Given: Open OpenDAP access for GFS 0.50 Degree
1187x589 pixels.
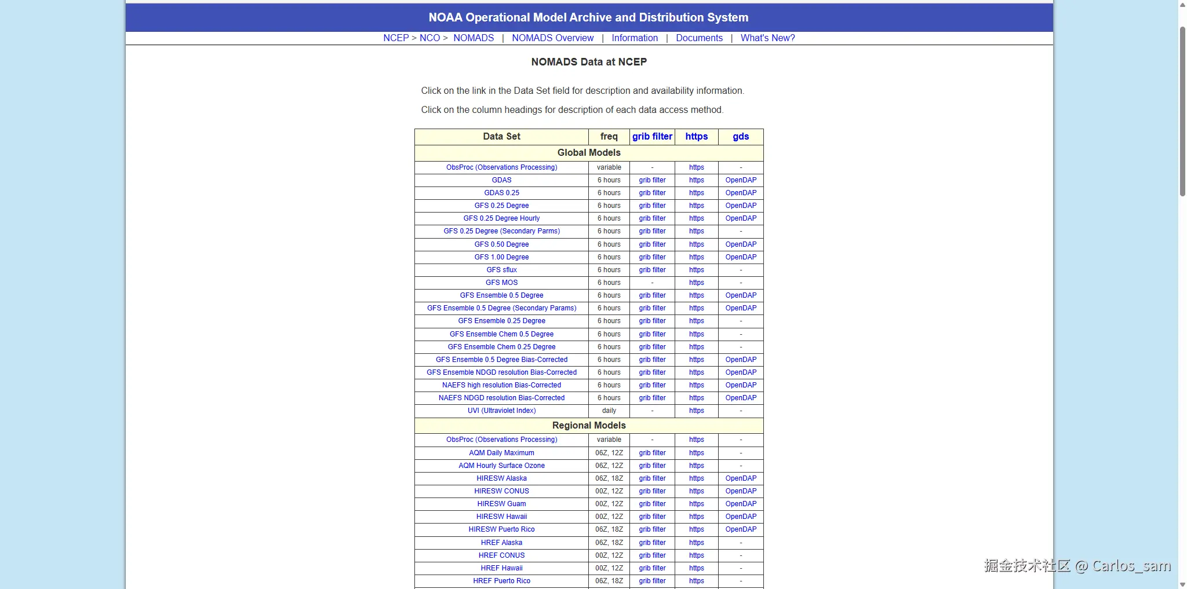Looking at the screenshot, I should [x=741, y=244].
